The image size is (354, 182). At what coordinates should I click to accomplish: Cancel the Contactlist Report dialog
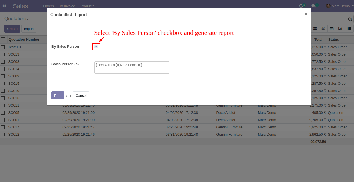click(81, 95)
